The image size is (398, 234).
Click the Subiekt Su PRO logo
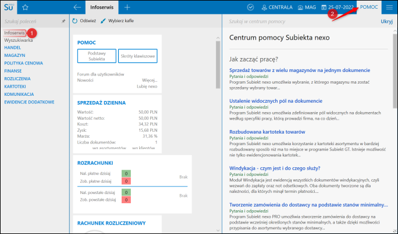9,8
